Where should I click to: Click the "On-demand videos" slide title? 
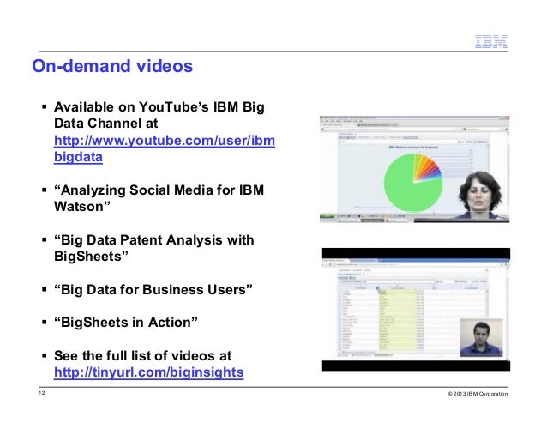tap(112, 66)
